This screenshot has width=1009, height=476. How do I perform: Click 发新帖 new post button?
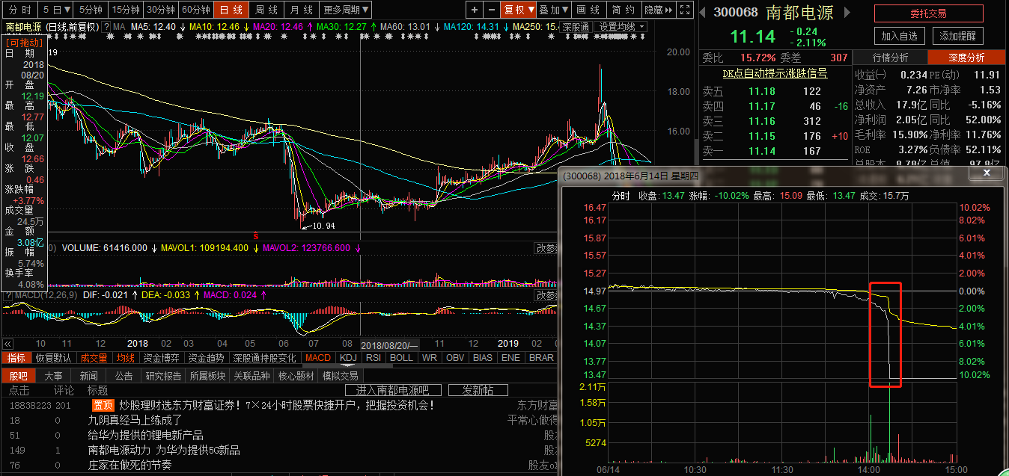click(478, 390)
